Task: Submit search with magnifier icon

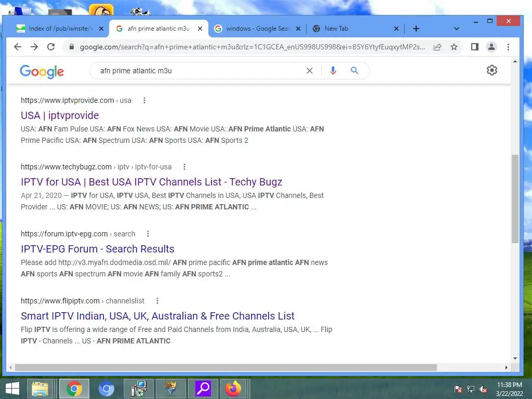Action: click(x=354, y=71)
